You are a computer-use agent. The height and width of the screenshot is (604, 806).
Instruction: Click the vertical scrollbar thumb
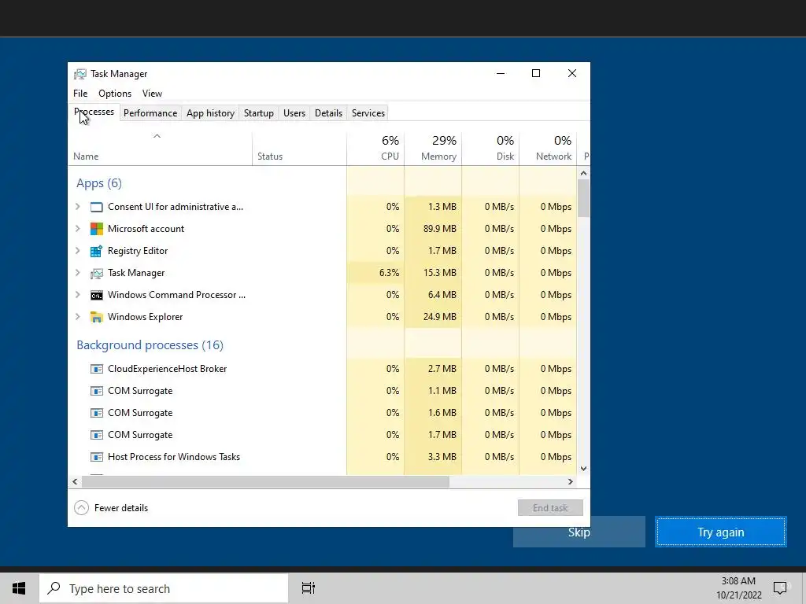583,198
